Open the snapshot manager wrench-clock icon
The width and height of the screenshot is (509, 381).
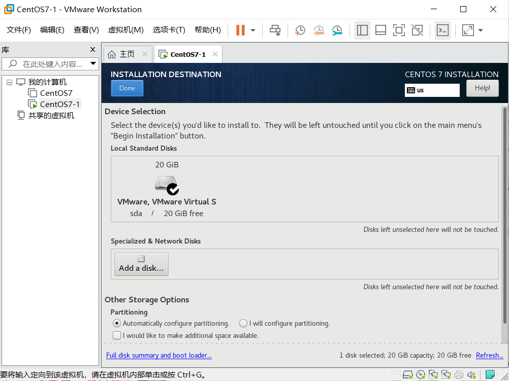[x=337, y=30]
